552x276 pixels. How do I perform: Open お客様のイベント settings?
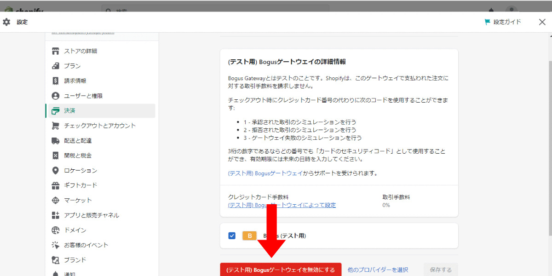(86, 245)
